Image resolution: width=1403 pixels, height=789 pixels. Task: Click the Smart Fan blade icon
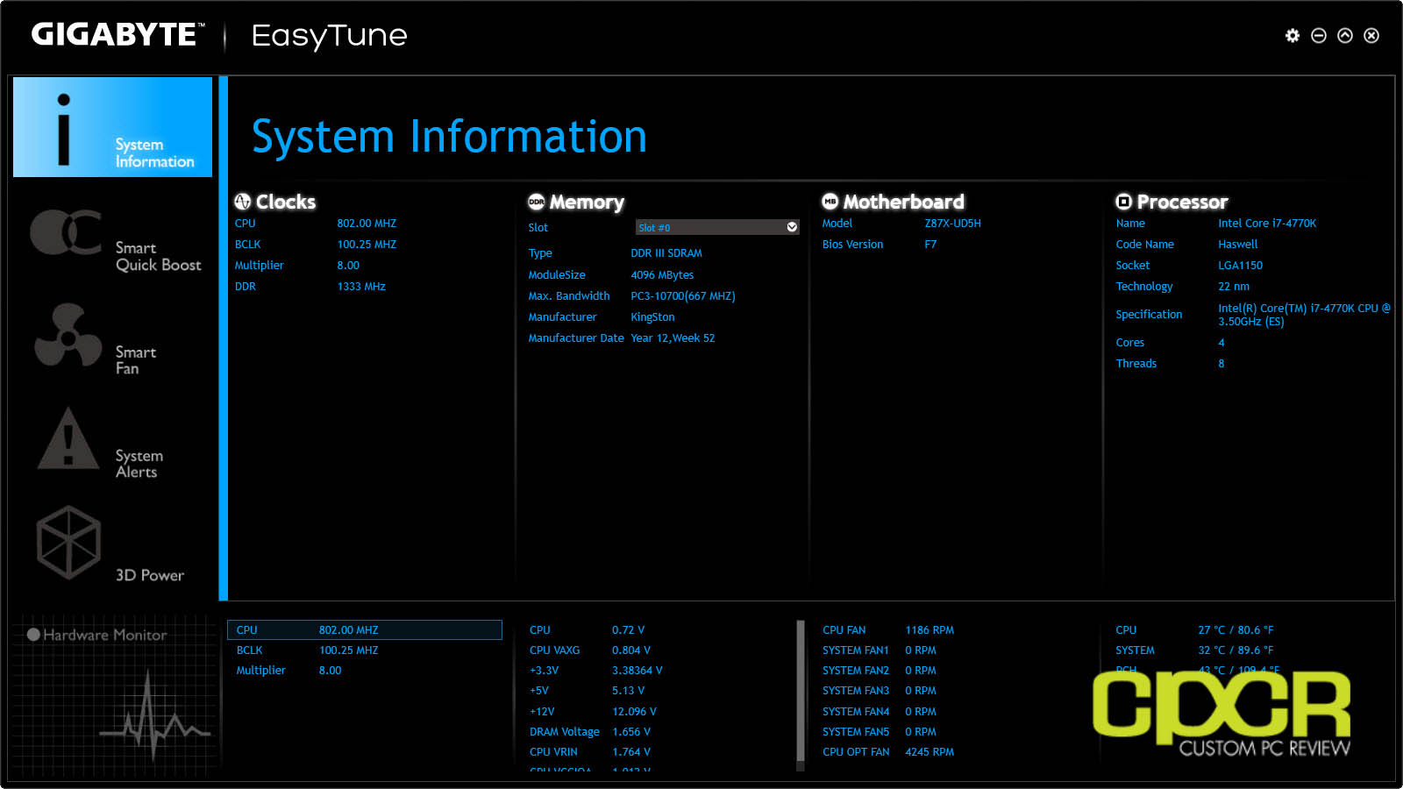coord(68,336)
